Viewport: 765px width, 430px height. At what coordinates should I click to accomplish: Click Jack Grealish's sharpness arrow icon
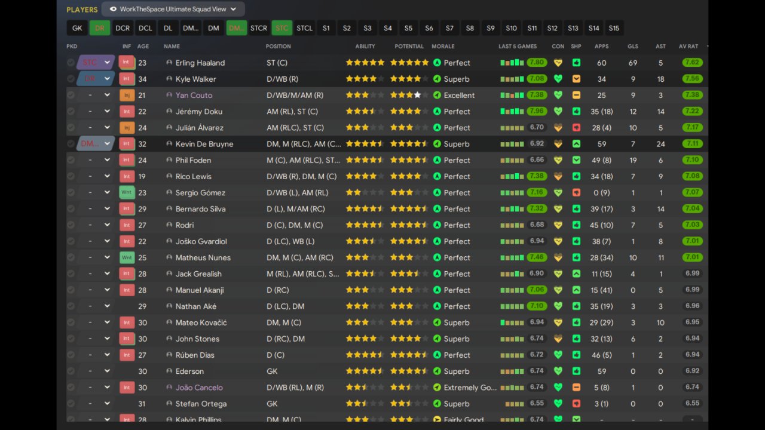pos(576,274)
